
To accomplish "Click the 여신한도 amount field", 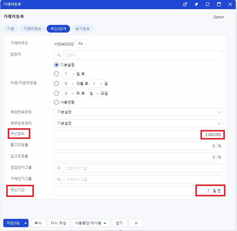I will click(x=138, y=134).
